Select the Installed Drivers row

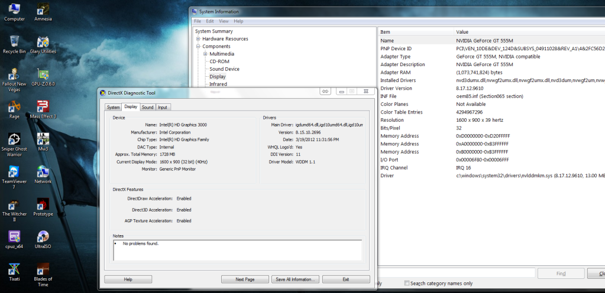tap(491, 80)
